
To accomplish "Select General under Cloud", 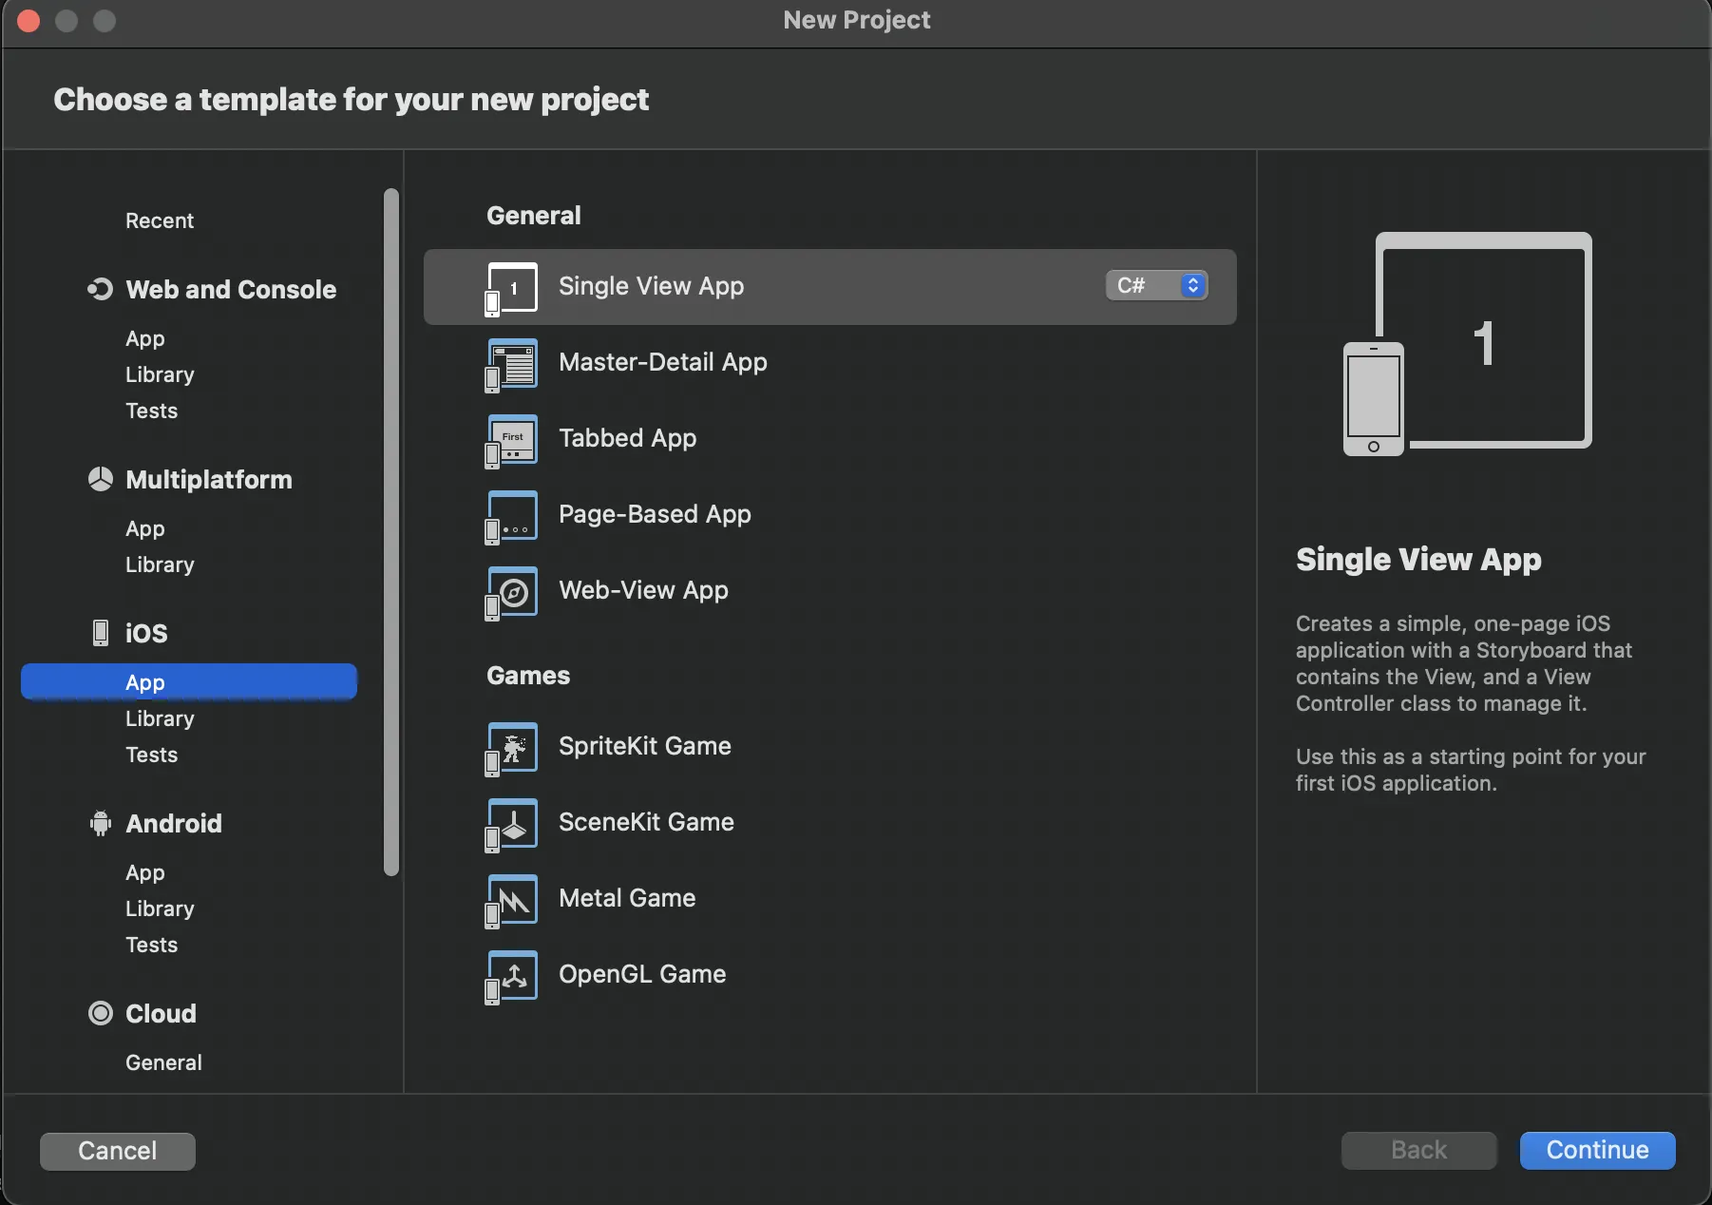I will [163, 1062].
